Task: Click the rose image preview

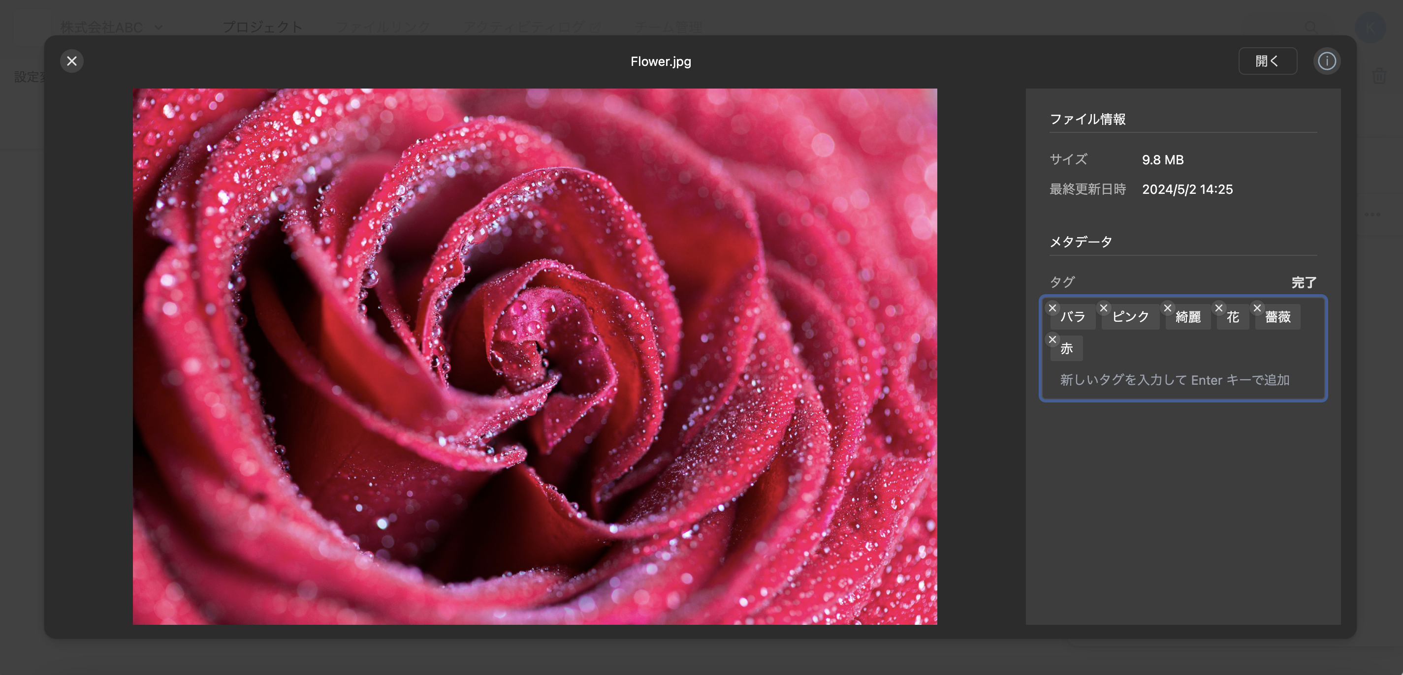Action: coord(535,357)
